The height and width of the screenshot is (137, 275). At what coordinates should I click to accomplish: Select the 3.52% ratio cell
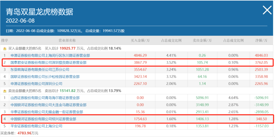tap(171, 63)
